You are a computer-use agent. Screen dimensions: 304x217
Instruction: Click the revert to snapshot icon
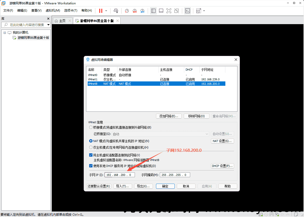tap(134, 11)
